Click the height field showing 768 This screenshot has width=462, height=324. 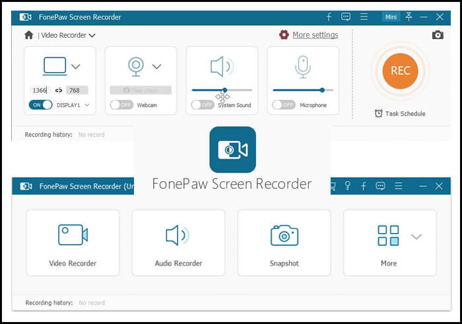point(77,91)
